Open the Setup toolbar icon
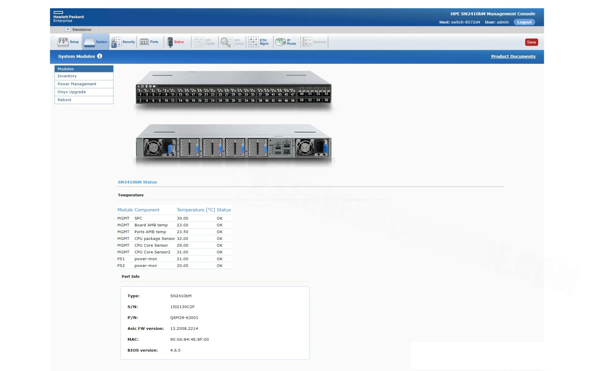594x371 pixels. [63, 42]
